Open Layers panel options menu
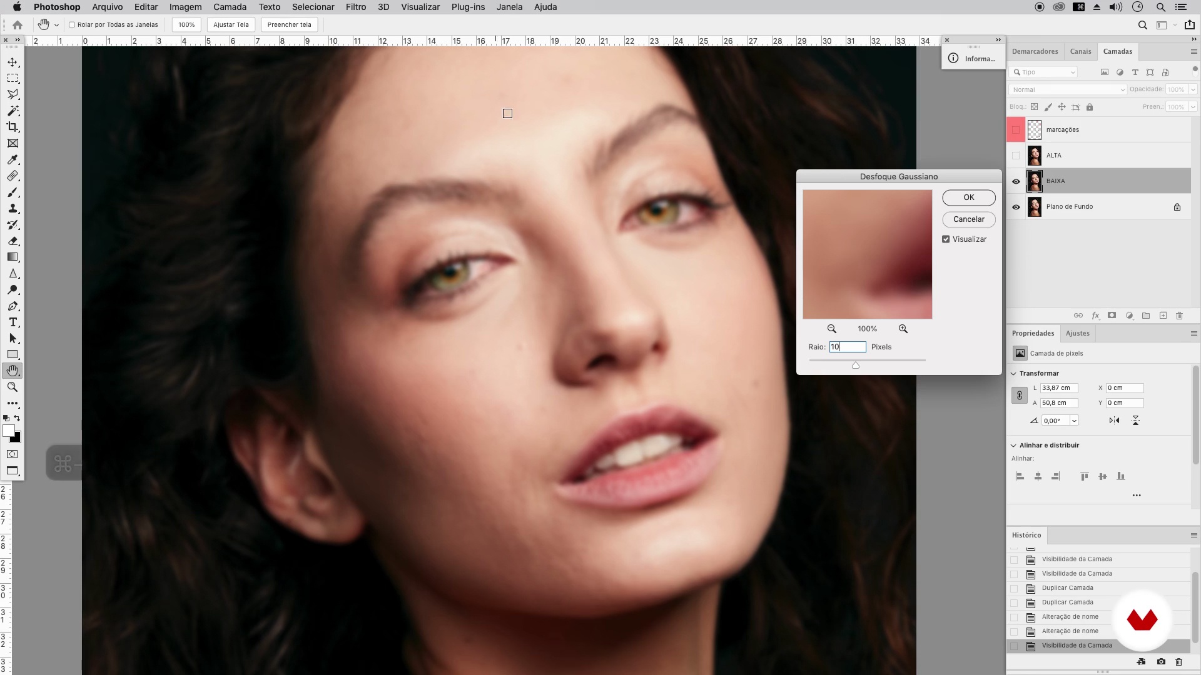Image resolution: width=1201 pixels, height=675 pixels. [x=1193, y=51]
